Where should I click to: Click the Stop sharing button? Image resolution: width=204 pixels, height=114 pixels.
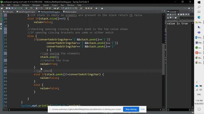(131, 109)
